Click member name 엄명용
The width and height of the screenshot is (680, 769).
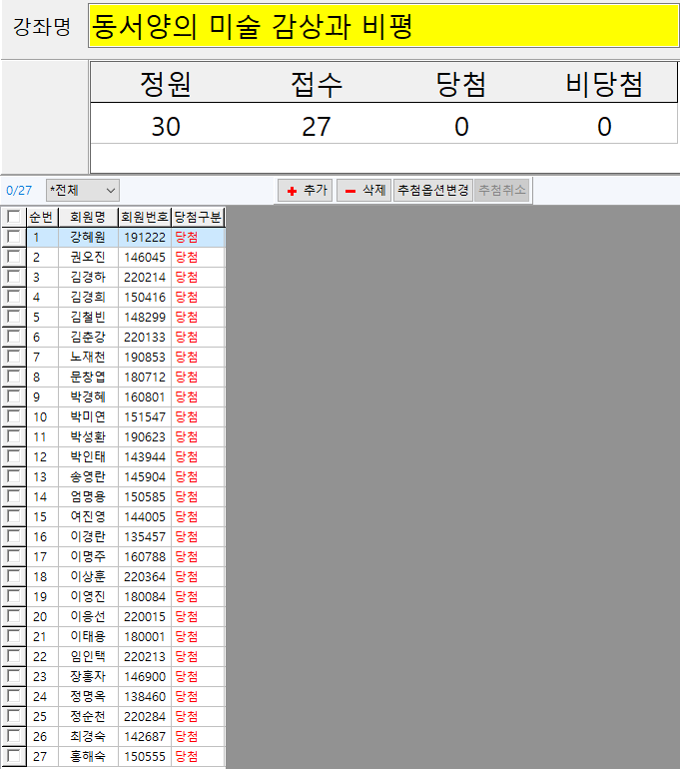pos(88,496)
